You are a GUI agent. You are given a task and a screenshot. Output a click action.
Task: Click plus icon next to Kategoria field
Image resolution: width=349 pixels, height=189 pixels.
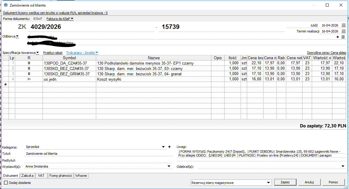click(169, 147)
